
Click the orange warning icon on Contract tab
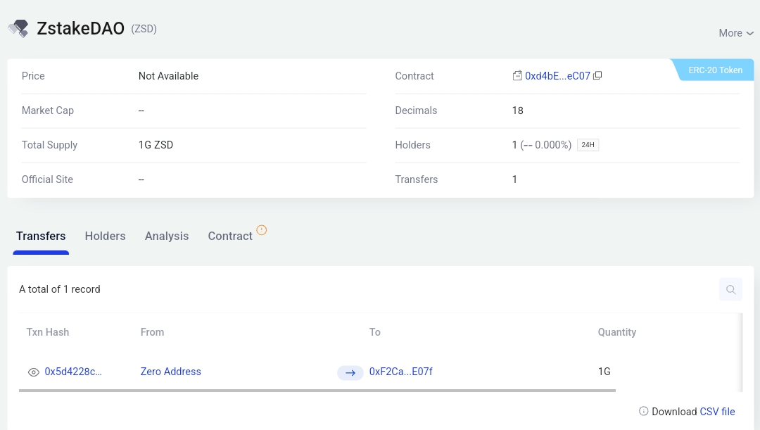261,230
